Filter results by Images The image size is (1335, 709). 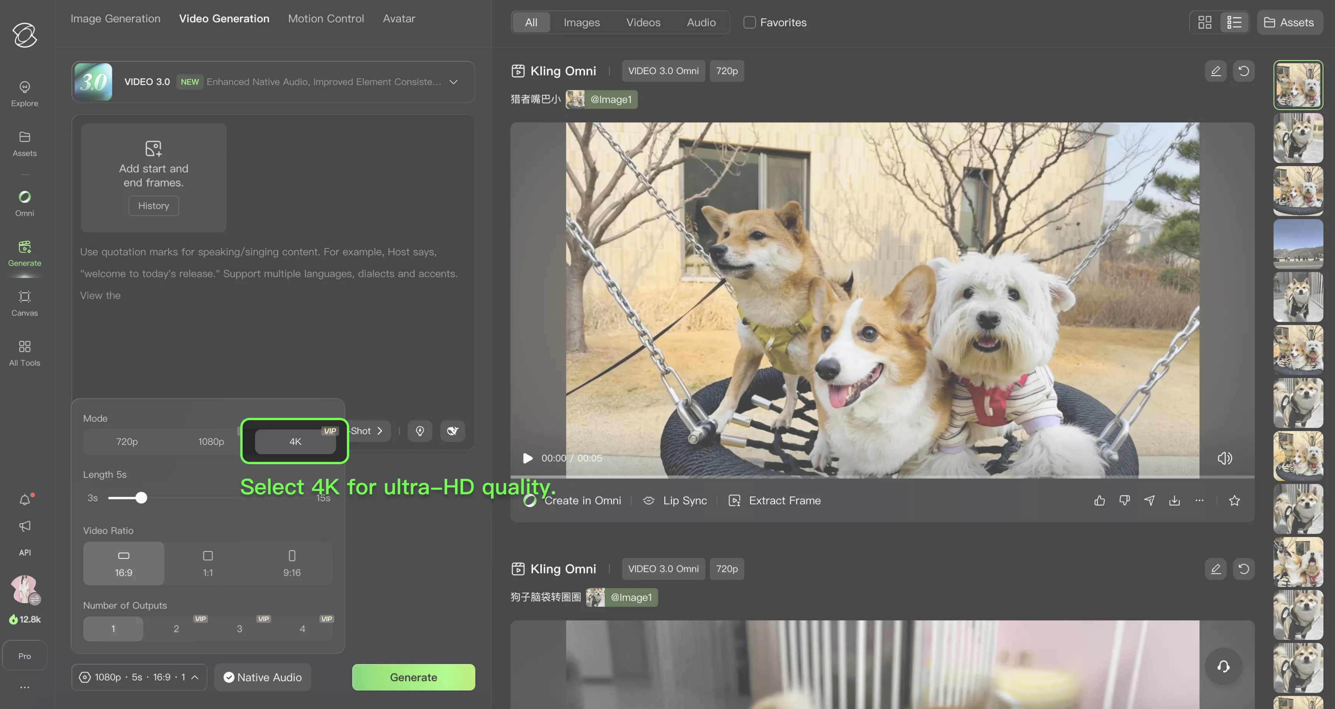point(582,22)
